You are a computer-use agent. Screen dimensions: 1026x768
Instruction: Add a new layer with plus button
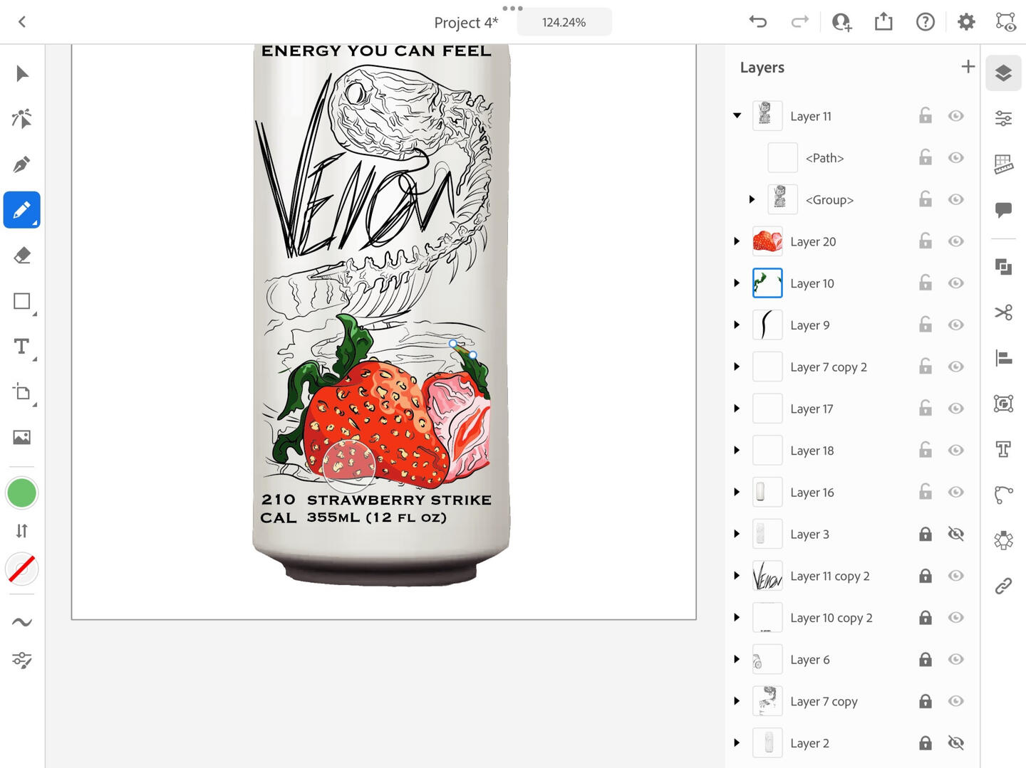[968, 67]
